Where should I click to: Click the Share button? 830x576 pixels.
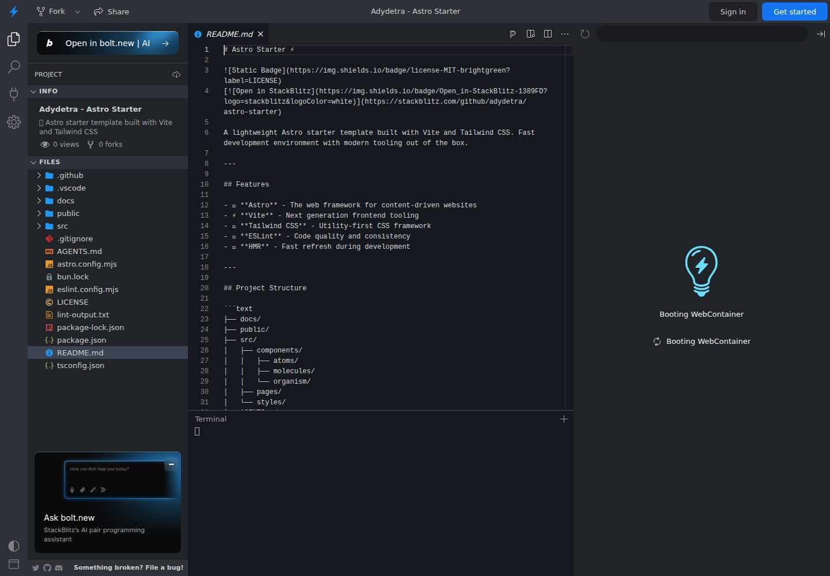click(112, 12)
